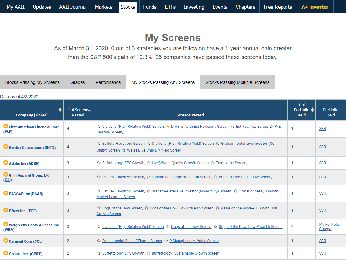Open Weiss Blue Chip Div Yield Screen link
Image resolution: width=346 pixels, height=260 pixels.
click(x=154, y=150)
